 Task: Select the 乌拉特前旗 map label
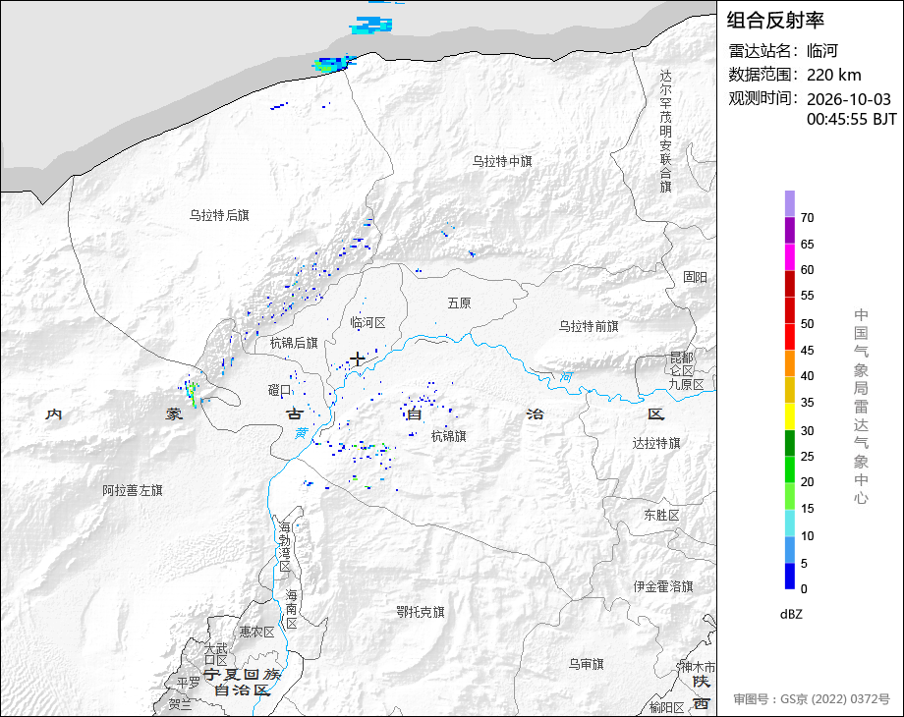click(x=589, y=327)
